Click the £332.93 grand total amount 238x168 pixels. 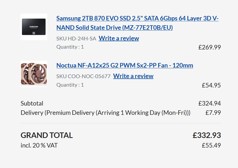(x=207, y=135)
